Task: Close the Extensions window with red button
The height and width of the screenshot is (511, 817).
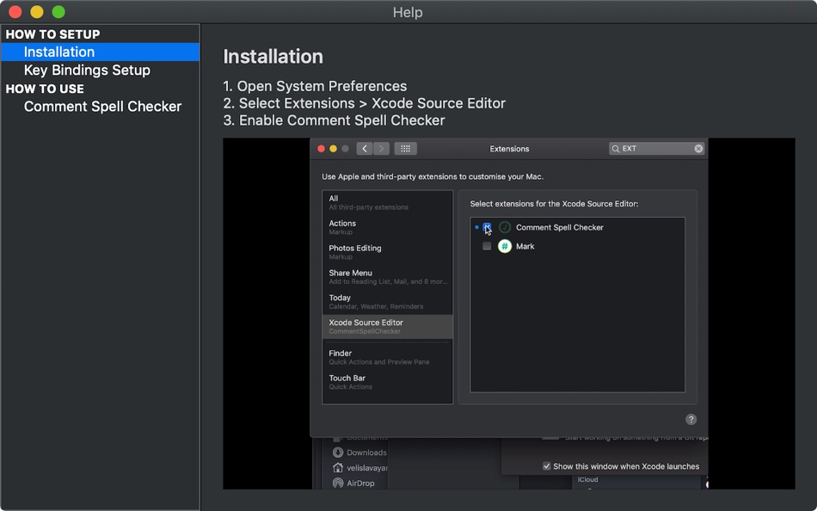Action: click(x=321, y=149)
